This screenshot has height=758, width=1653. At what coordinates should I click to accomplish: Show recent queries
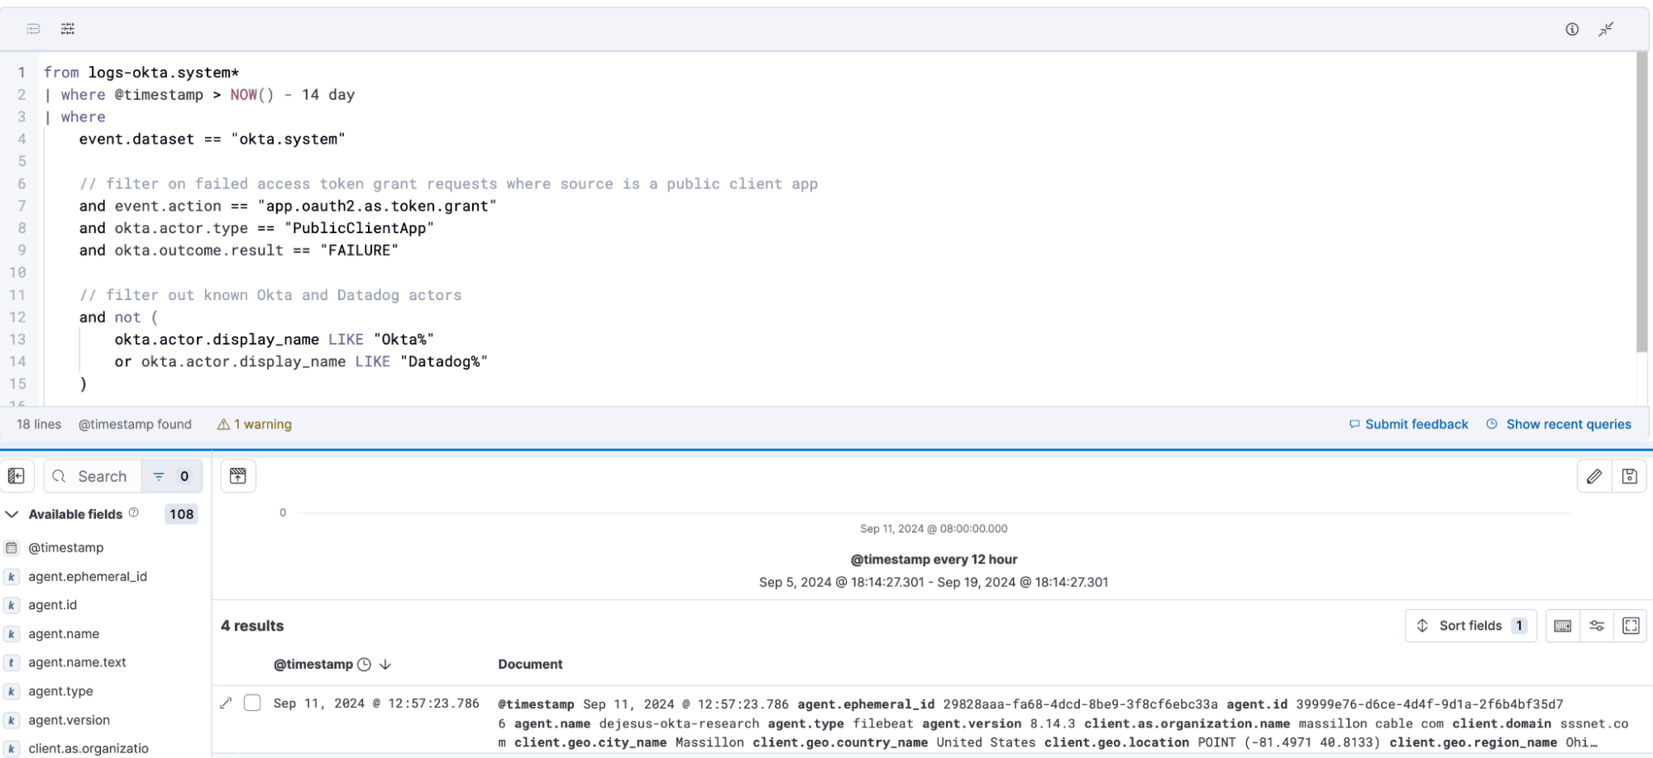pos(1568,424)
